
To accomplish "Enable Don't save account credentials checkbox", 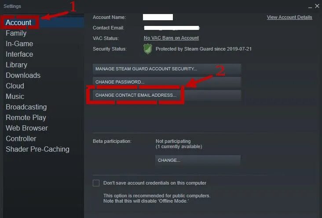I will click(x=96, y=183).
